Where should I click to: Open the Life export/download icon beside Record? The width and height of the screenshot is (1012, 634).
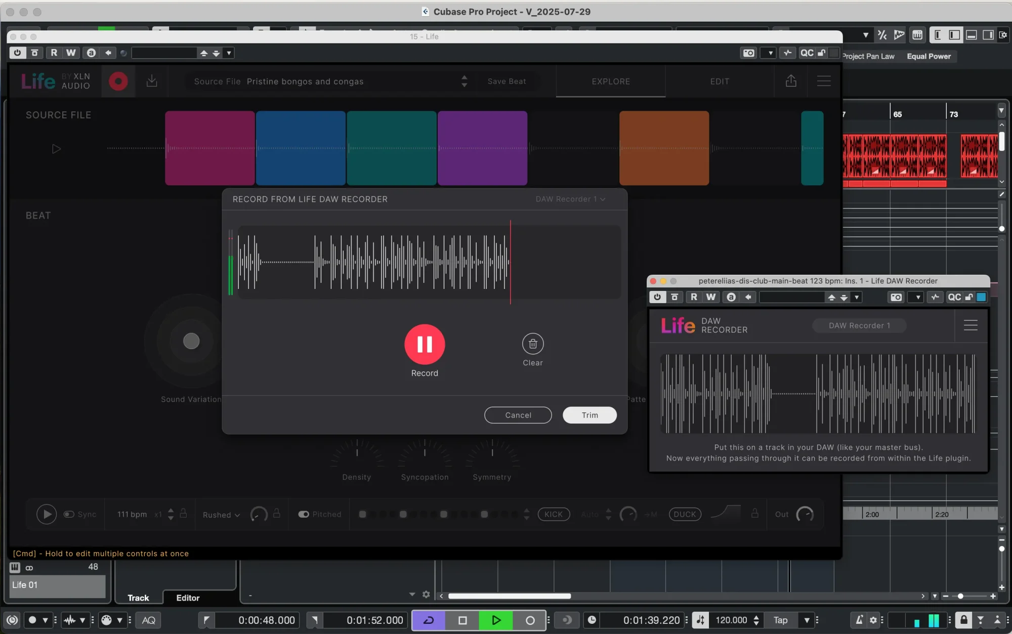[x=152, y=81]
